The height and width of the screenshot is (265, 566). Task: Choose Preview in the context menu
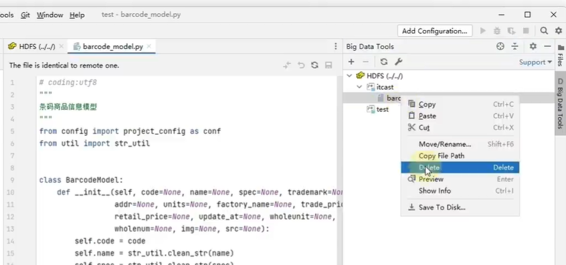[x=460, y=179]
